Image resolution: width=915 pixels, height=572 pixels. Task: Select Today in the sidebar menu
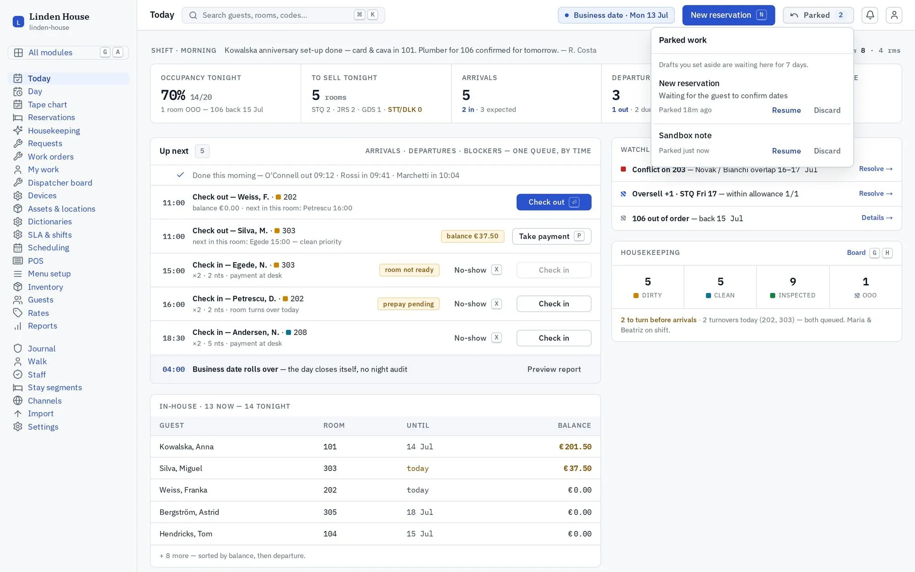[x=68, y=78]
